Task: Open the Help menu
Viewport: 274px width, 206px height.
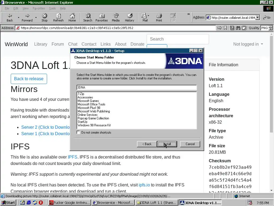Action: [63, 8]
